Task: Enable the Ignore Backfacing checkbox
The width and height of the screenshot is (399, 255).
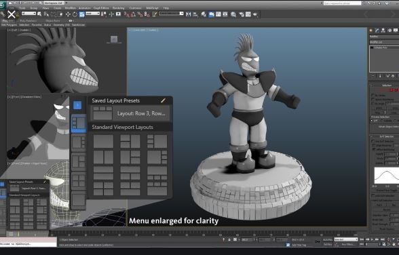Action: 373,99
